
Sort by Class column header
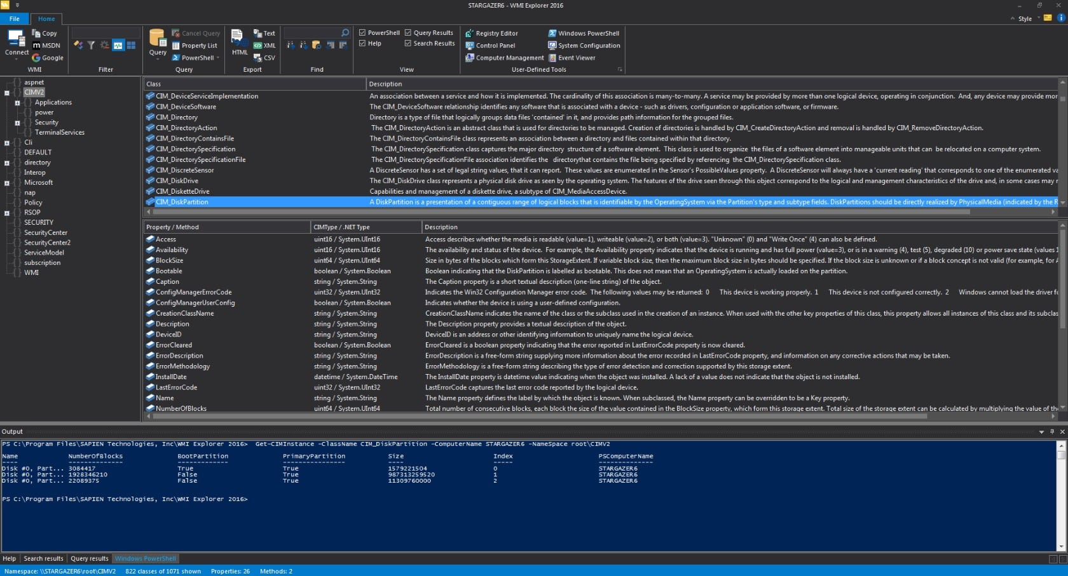(x=254, y=84)
